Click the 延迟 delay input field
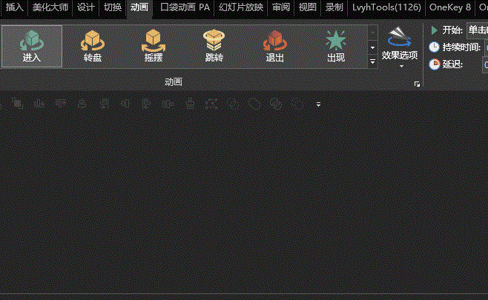Viewport: 488px width, 300px height. tap(486, 64)
